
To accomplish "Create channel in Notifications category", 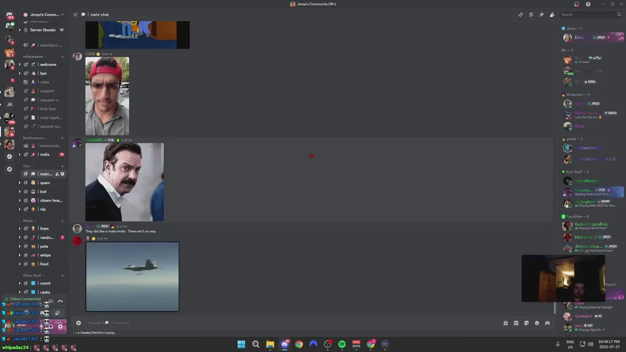I will [62, 138].
